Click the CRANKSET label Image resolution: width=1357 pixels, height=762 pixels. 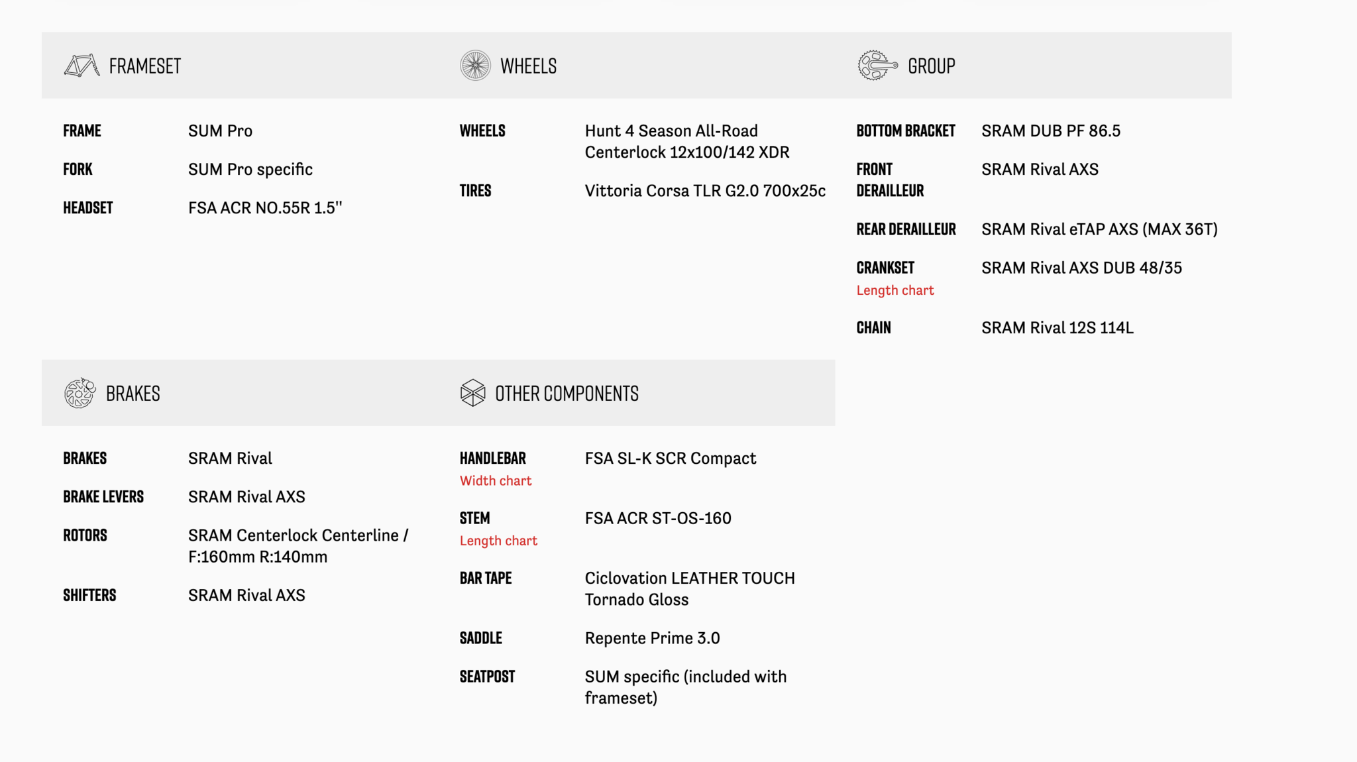(x=885, y=268)
